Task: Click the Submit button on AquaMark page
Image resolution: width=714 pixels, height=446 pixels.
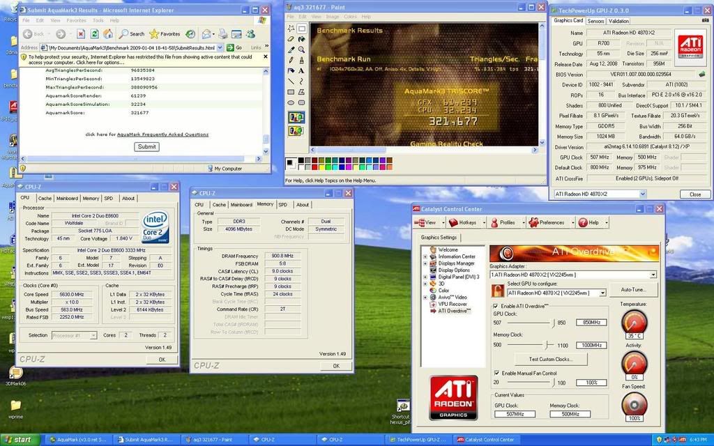Action: [146, 146]
